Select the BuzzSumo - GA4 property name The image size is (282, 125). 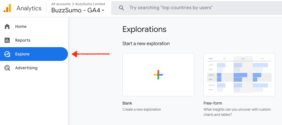(76, 10)
